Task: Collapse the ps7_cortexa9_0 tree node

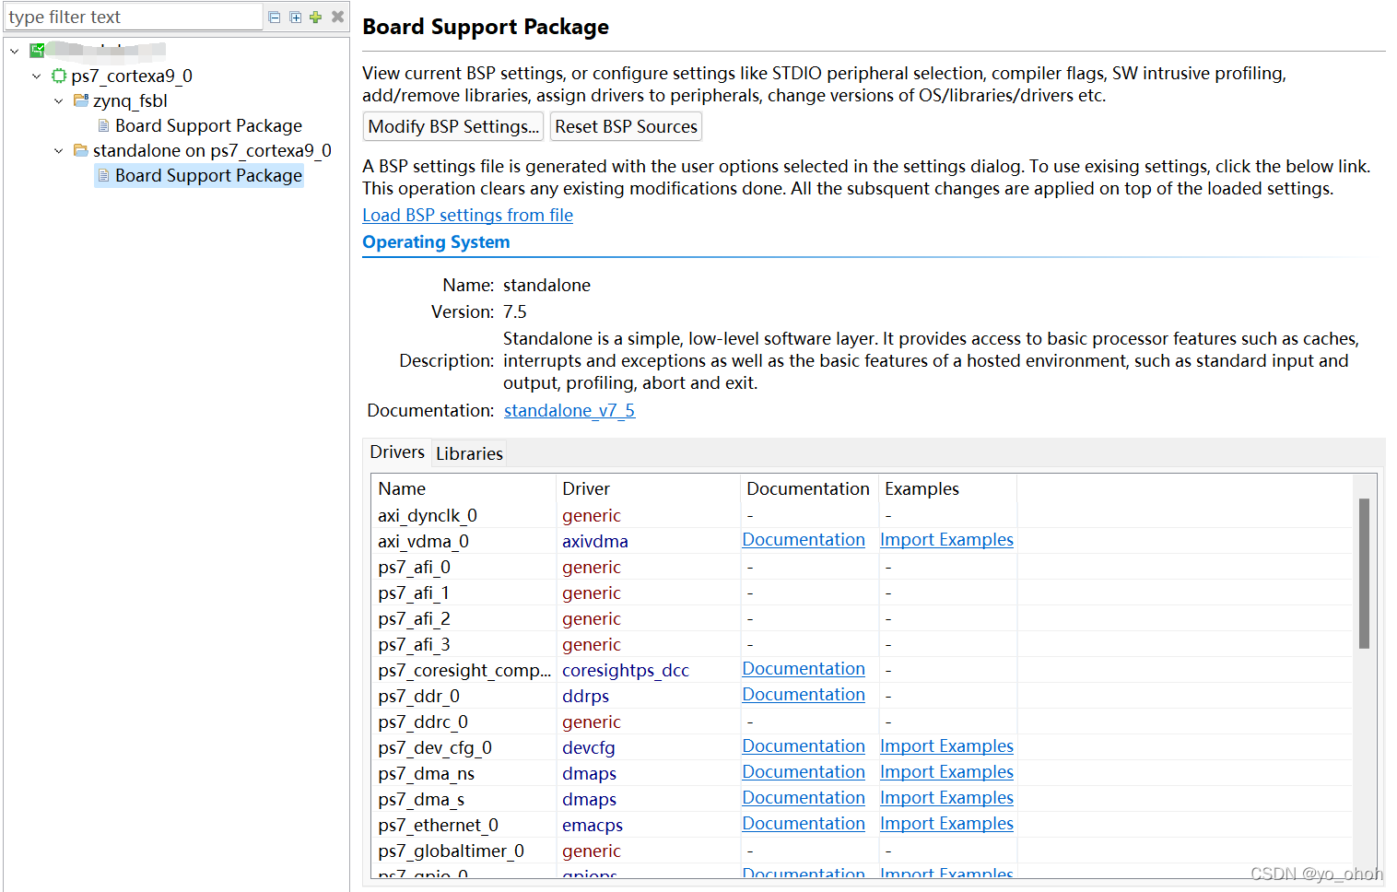Action: pos(36,76)
